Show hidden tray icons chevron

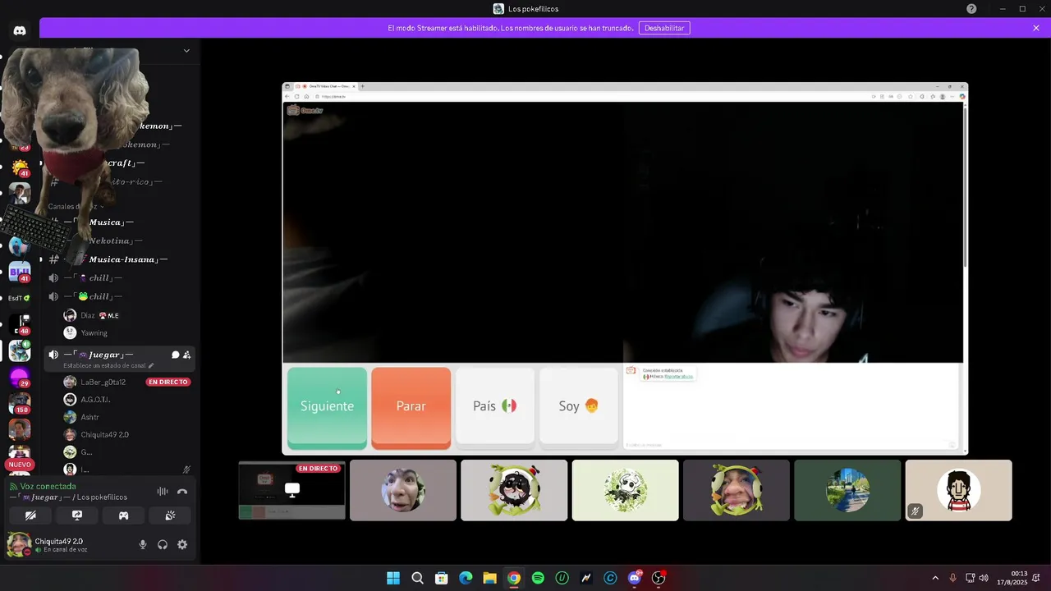click(x=934, y=578)
